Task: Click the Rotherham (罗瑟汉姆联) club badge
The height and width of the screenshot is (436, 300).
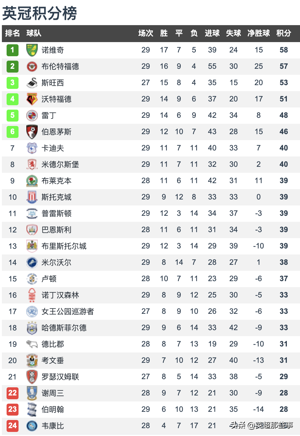Action: point(32,377)
